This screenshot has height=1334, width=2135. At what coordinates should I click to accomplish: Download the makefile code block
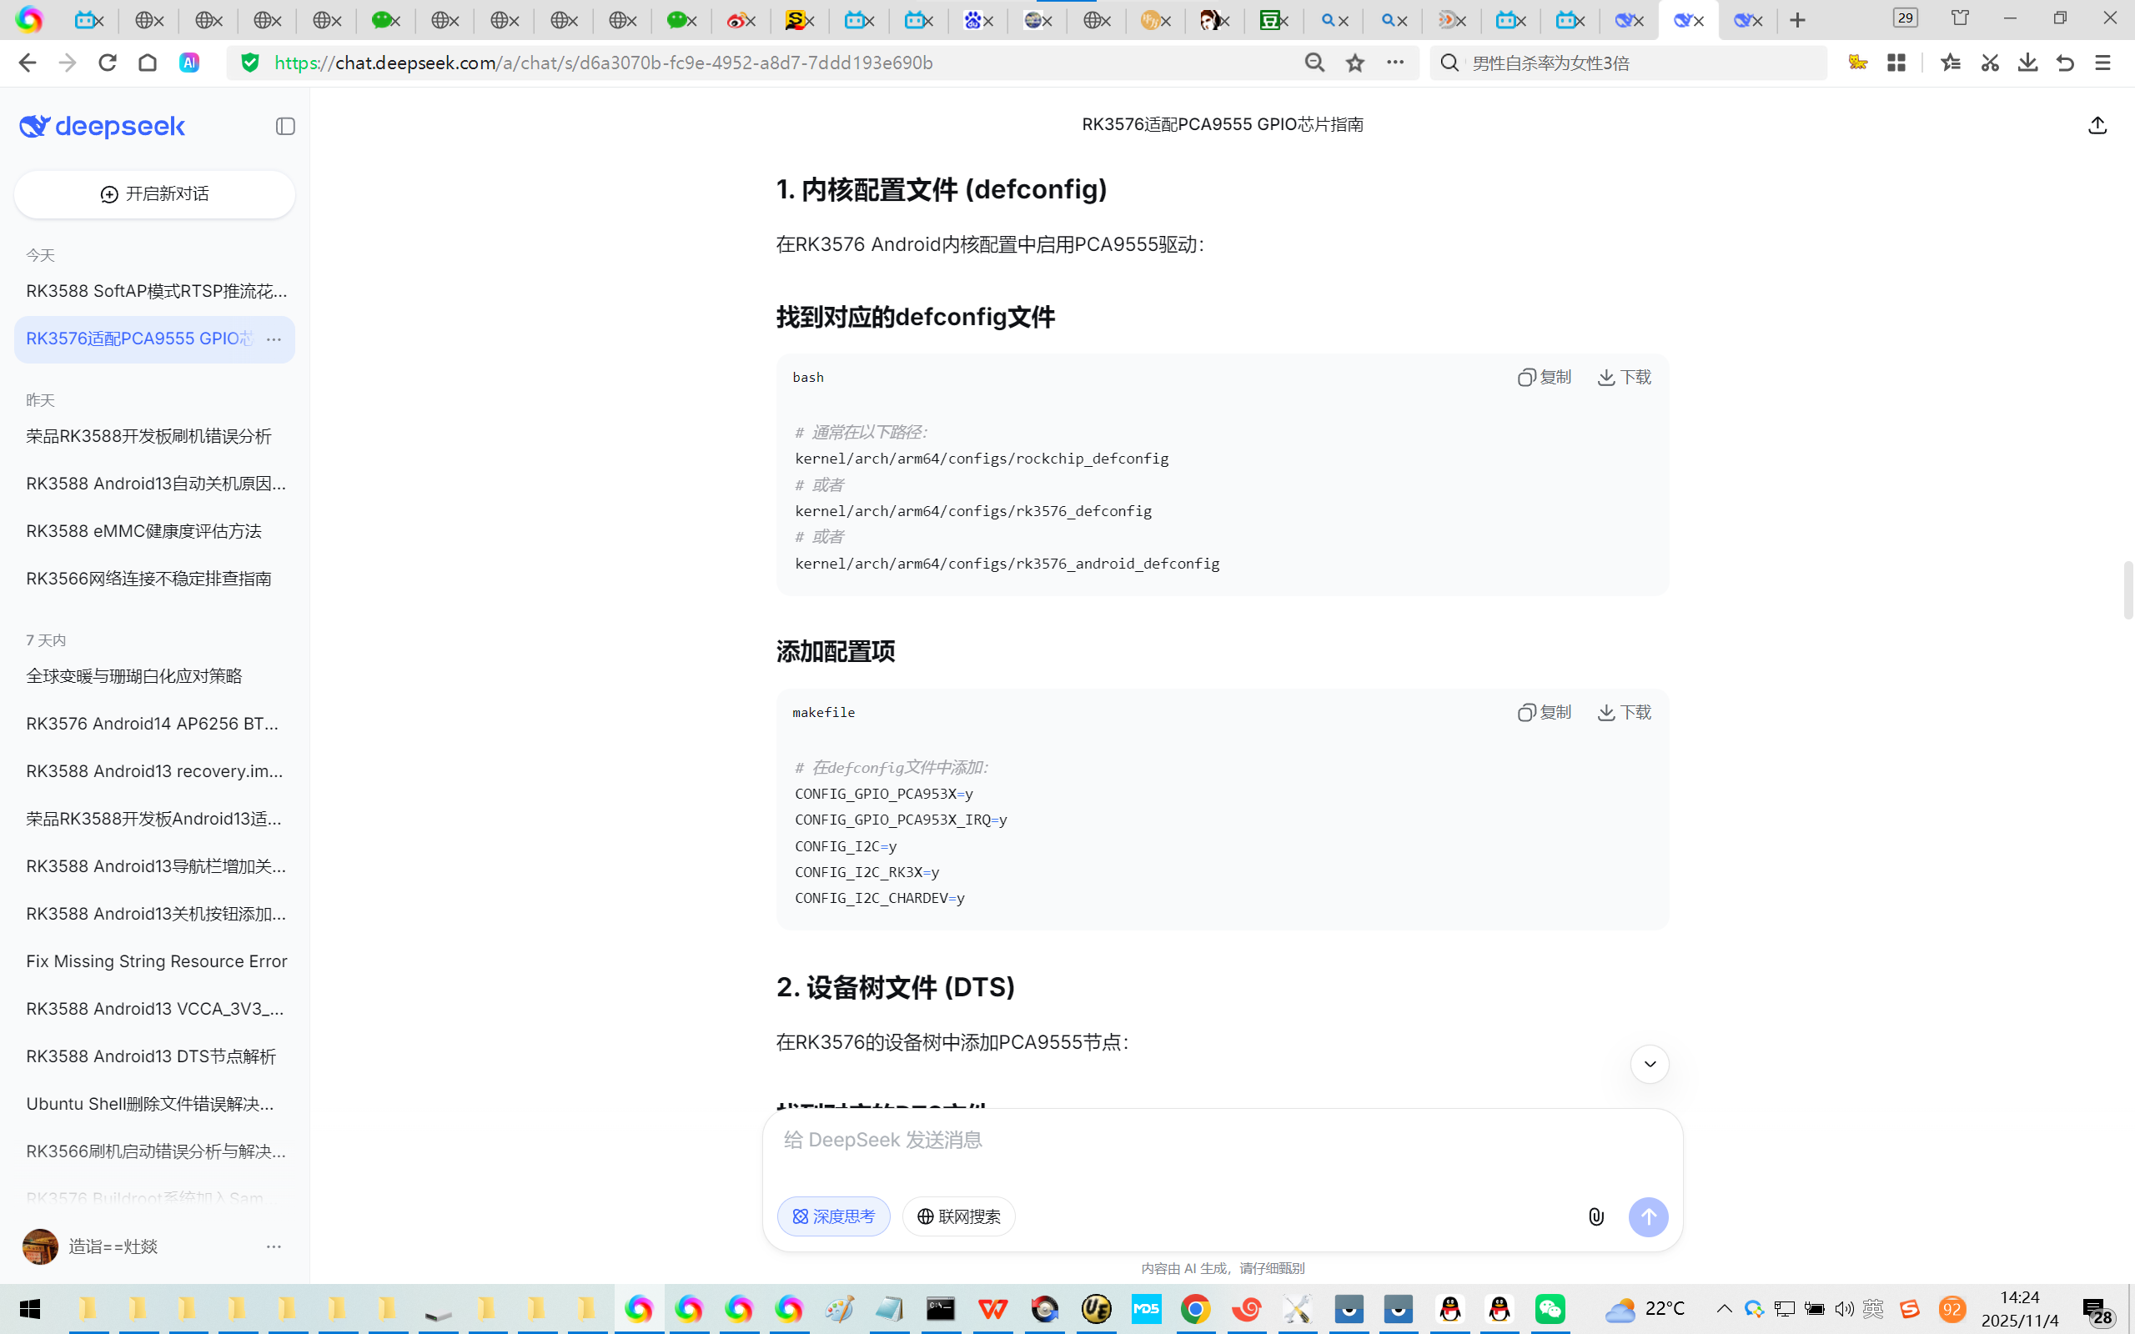(1623, 712)
